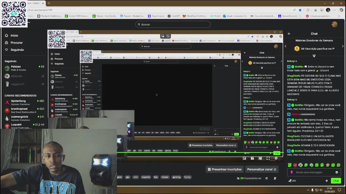
Task: Collapse the Maiores Doadores banner
Action: pyautogui.click(x=314, y=56)
